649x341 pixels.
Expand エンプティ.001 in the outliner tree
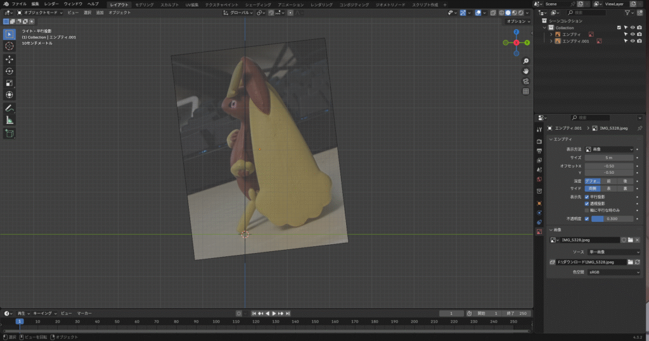coord(551,41)
